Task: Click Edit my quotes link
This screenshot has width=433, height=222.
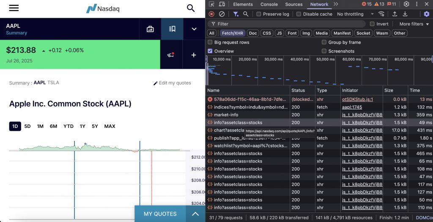Action: tap(172, 83)
